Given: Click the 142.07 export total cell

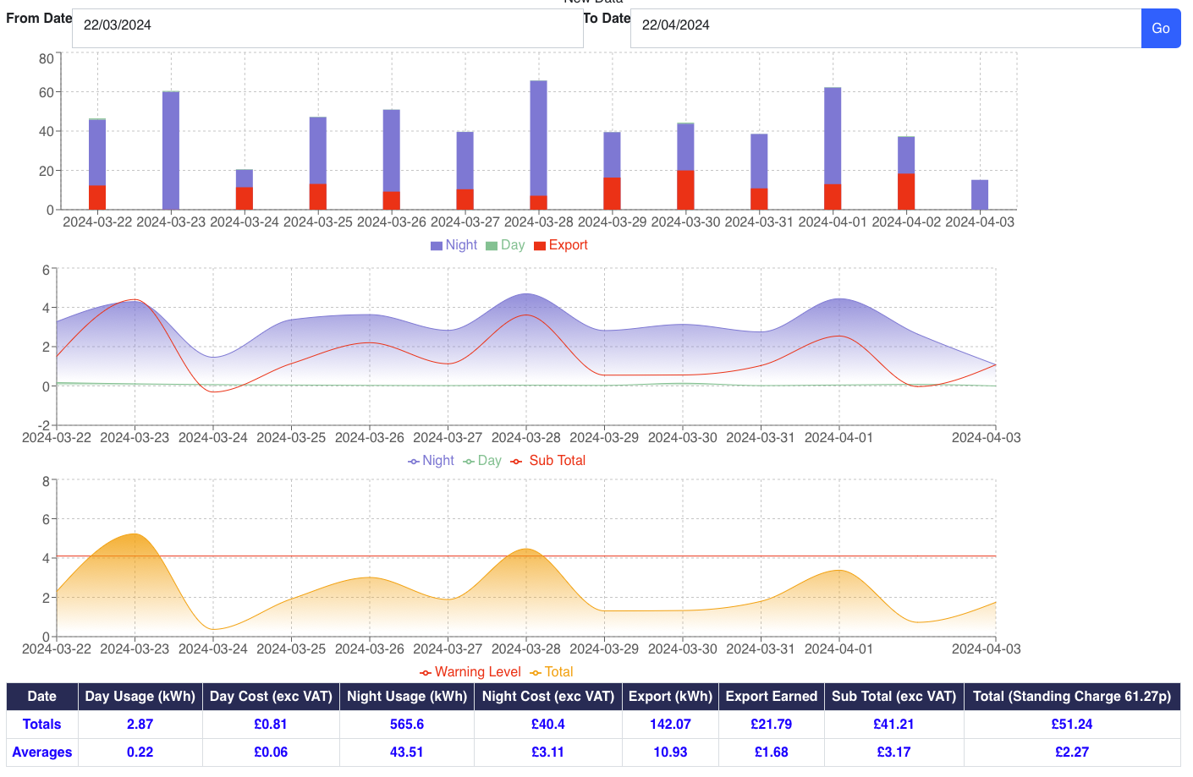Looking at the screenshot, I should 670,725.
